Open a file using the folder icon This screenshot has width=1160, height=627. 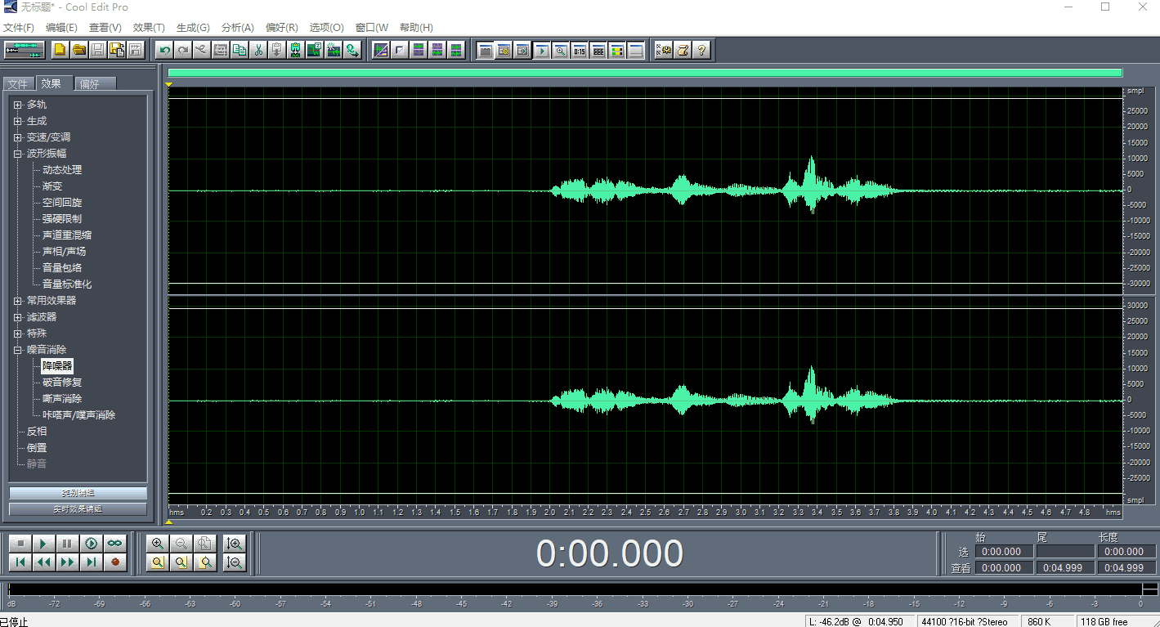pyautogui.click(x=79, y=50)
